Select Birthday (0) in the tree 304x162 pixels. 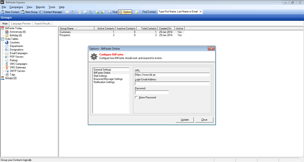[x=16, y=36]
